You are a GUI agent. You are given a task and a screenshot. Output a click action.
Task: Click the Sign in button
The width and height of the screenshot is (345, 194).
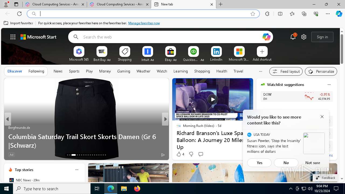coord(322,37)
